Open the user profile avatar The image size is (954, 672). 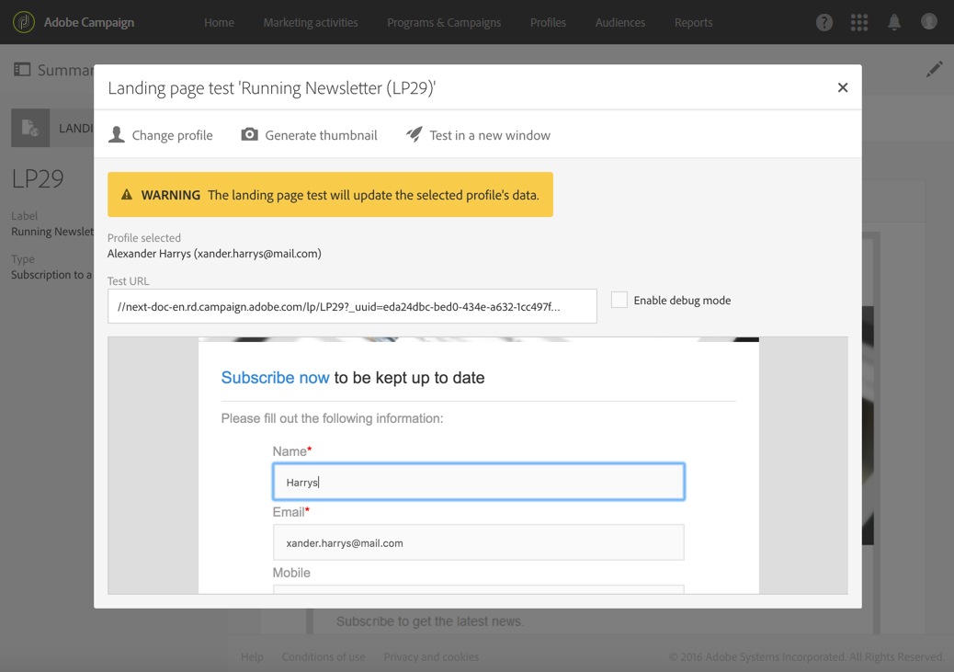tap(929, 22)
